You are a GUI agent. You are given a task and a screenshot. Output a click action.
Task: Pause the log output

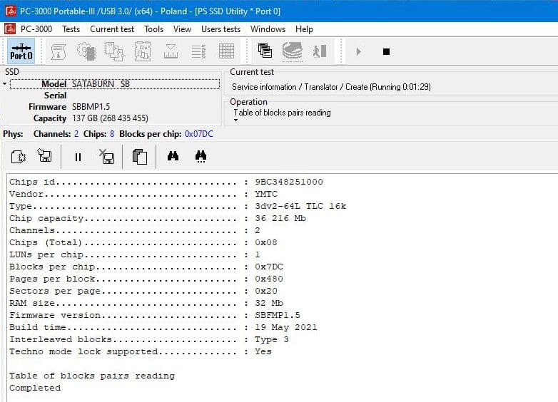click(78, 157)
